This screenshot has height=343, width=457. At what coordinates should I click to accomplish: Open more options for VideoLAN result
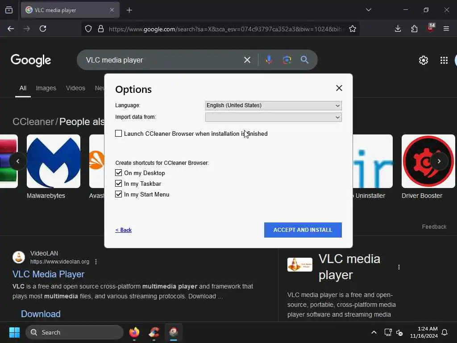point(96,262)
